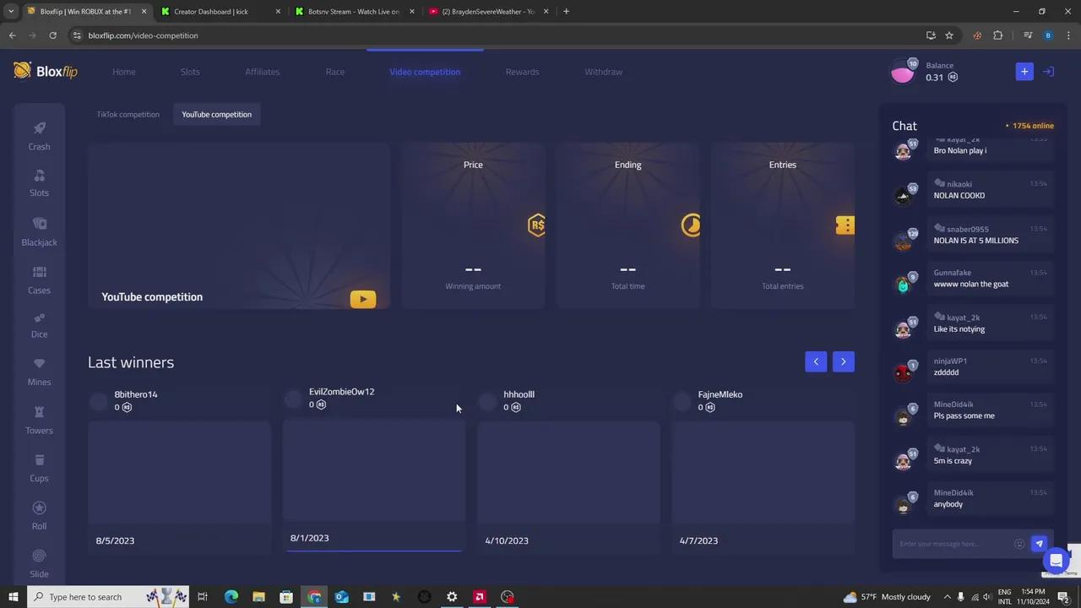The width and height of the screenshot is (1081, 608).
Task: Click the blue plus deposit button
Action: [x=1024, y=72]
